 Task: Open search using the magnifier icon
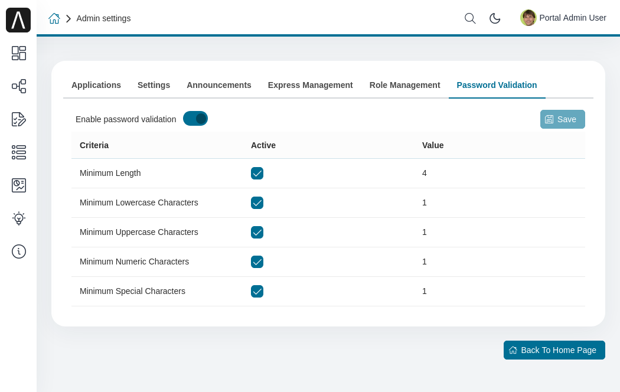tap(469, 18)
